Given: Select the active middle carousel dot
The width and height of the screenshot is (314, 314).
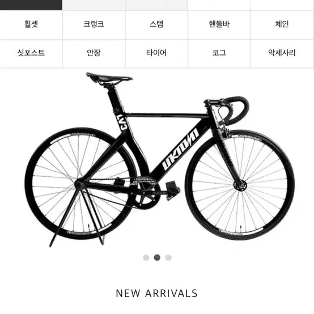Looking at the screenshot, I should 157,257.
